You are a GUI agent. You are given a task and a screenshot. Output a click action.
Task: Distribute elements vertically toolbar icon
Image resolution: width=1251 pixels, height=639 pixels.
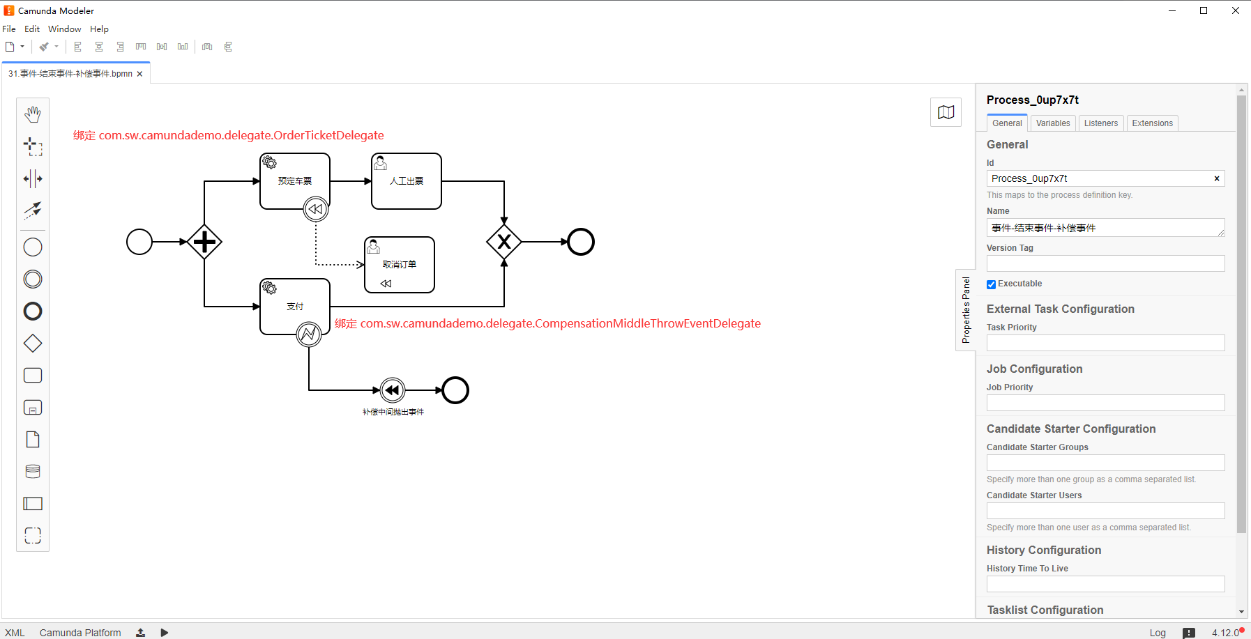[228, 47]
